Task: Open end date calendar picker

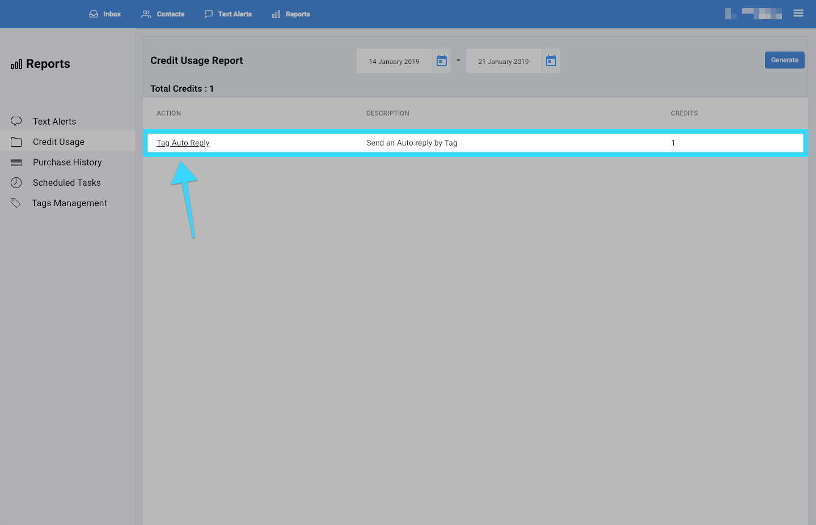Action: tap(551, 61)
